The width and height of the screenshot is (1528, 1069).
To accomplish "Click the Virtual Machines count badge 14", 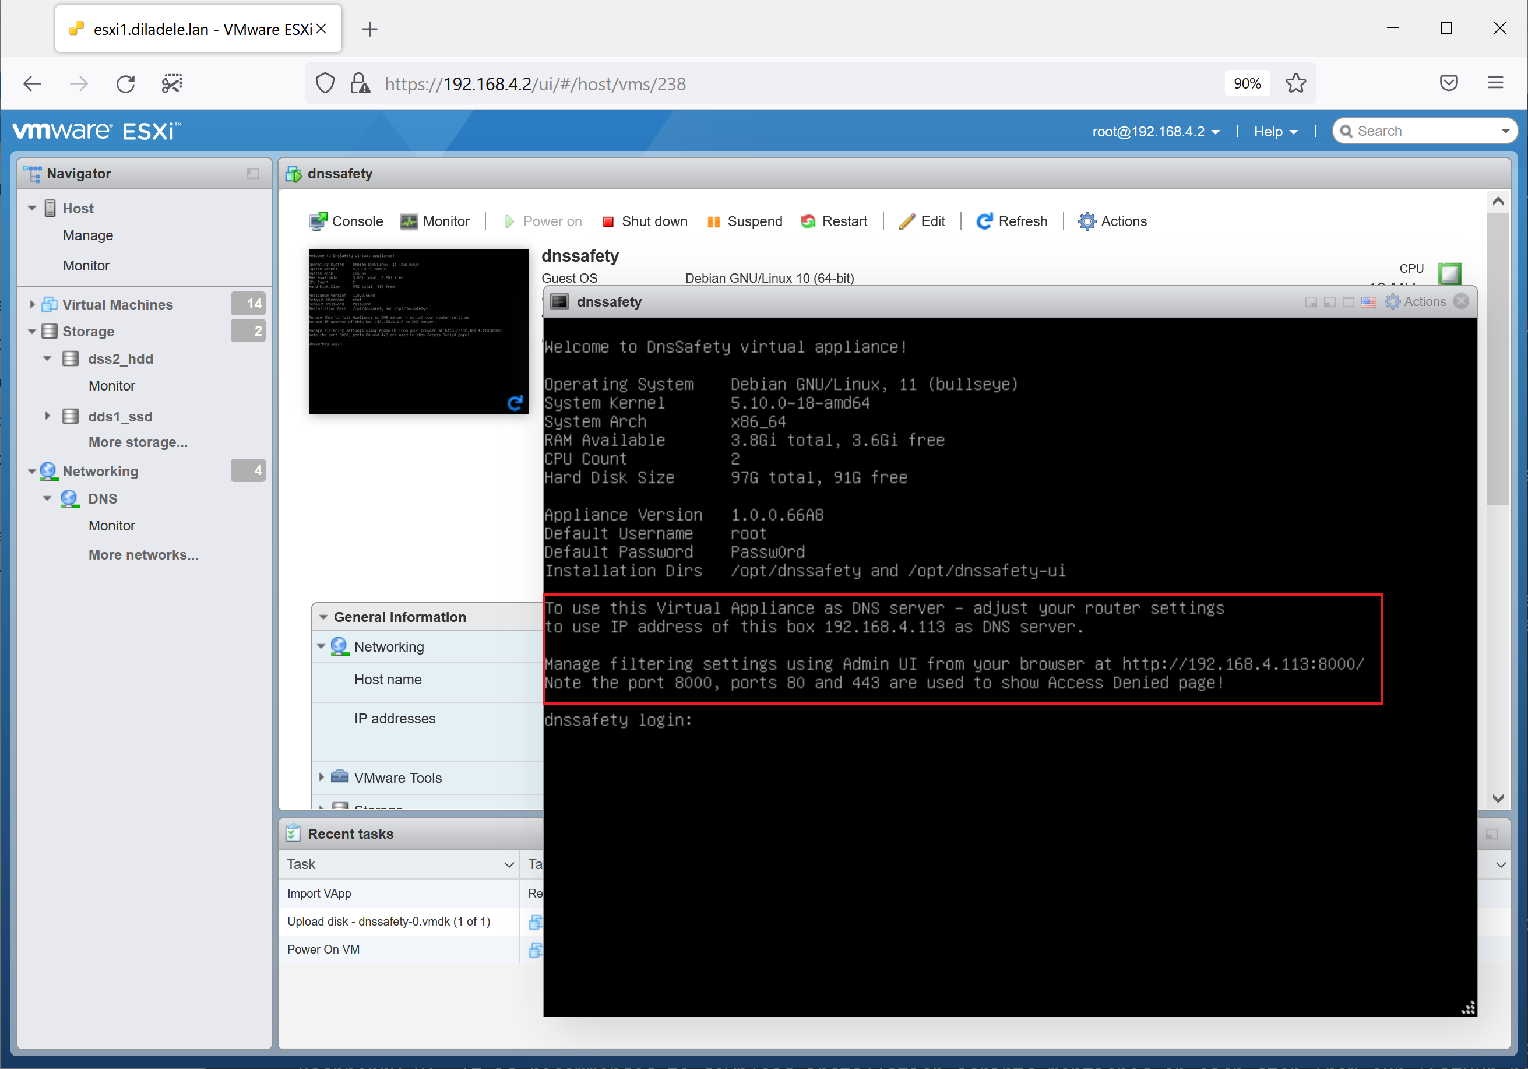I will coord(248,304).
